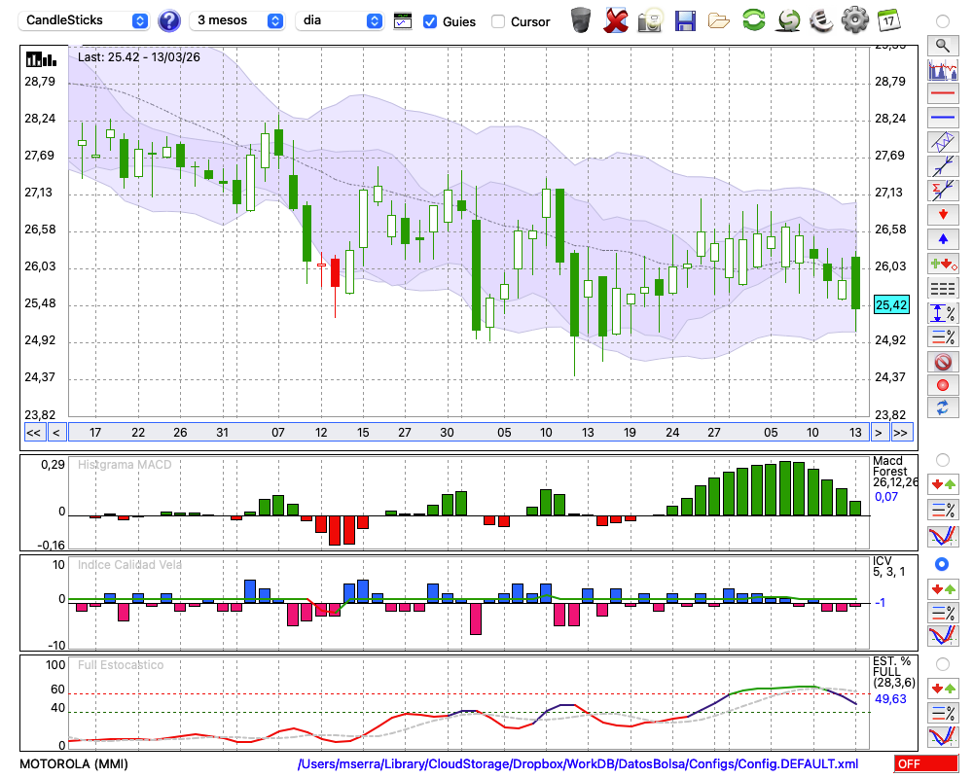Image resolution: width=973 pixels, height=778 pixels.
Task: Click Estocastico panel red-green arrows icon
Action: pos(943,689)
